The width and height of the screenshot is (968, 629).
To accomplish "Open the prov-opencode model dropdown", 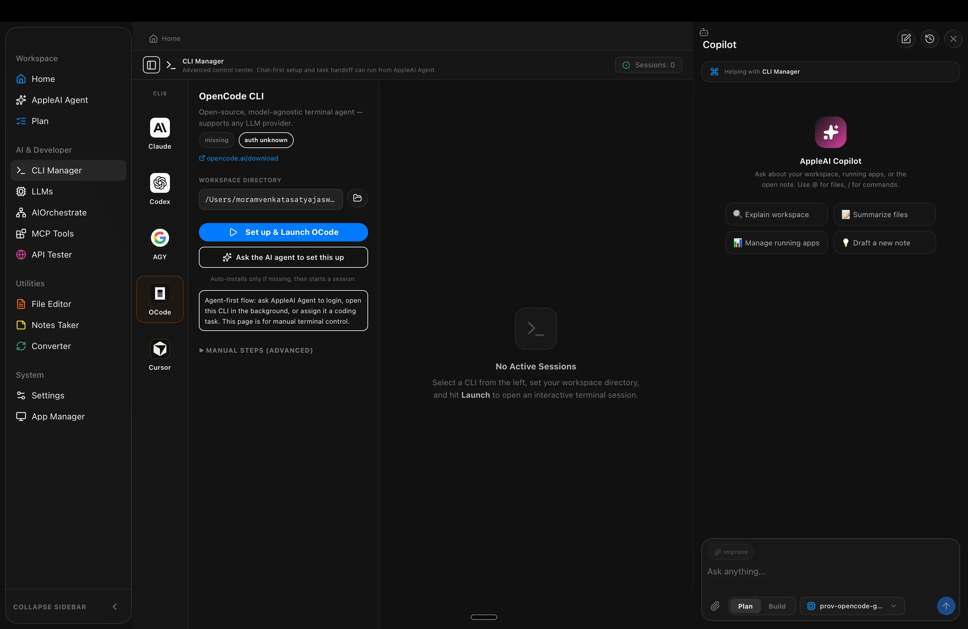I will pos(852,606).
